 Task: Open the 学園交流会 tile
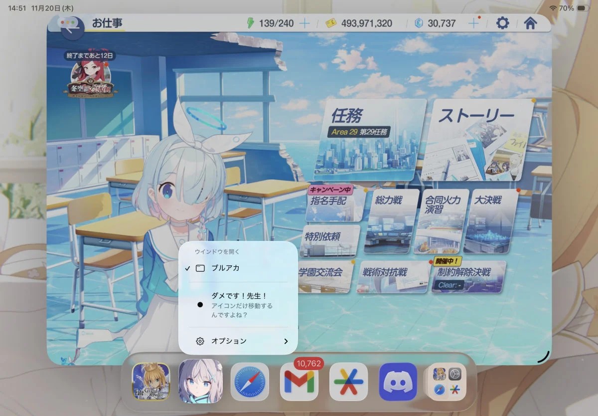coord(325,276)
